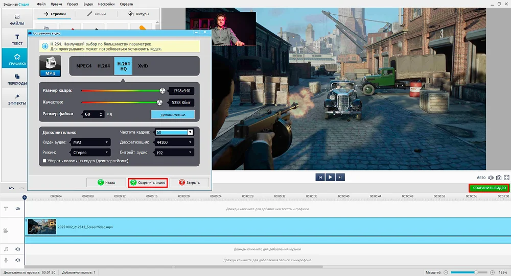Open the Настройки menu
Screen dimensions: 511x276
[x=106, y=4]
